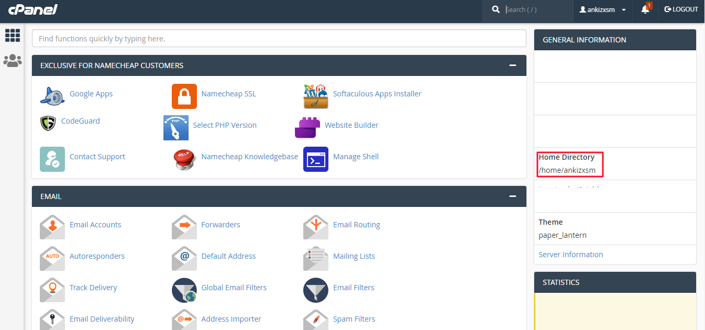Click the grid home icon in sidebar
Screen dimensions: 705x330
[x=13, y=35]
